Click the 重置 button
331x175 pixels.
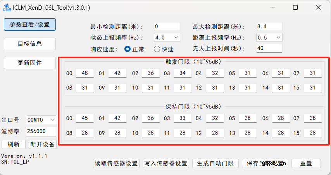pos(306,163)
